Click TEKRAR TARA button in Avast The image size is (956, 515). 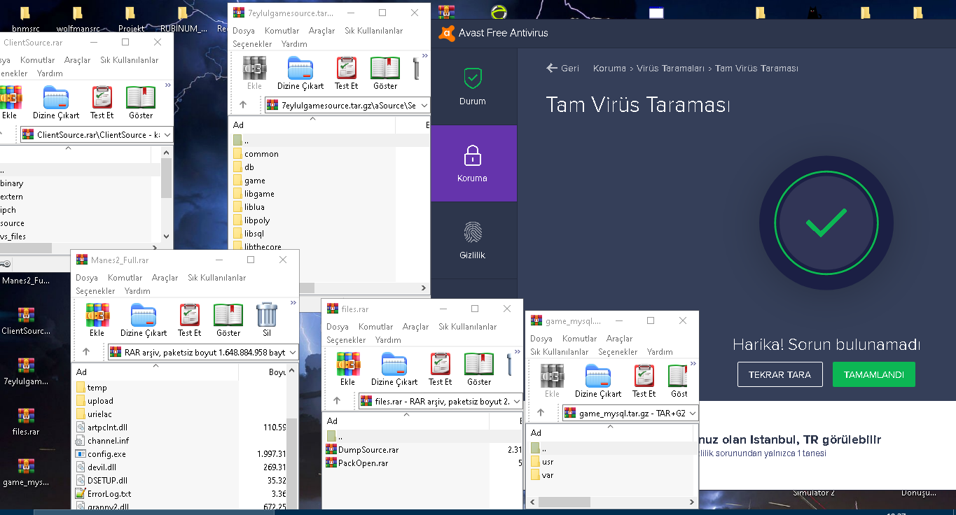[780, 374]
